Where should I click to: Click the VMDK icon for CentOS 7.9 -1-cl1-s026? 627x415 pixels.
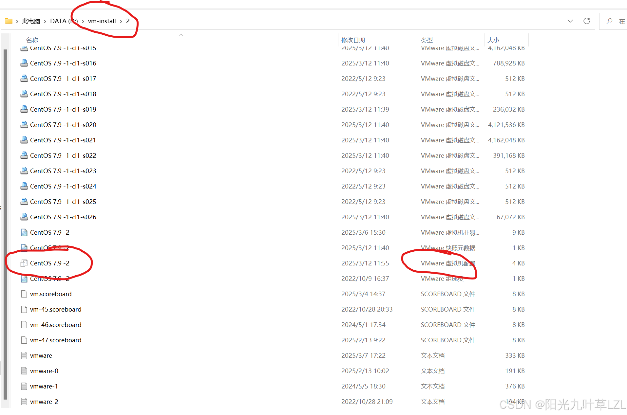point(24,217)
